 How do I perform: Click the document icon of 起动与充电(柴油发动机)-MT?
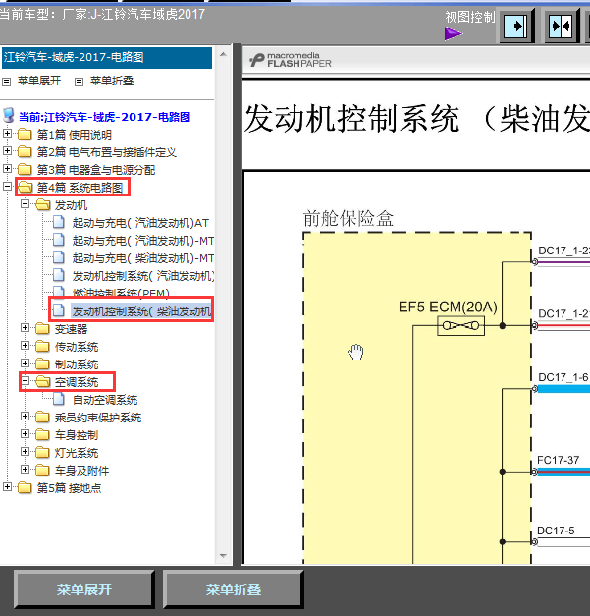point(59,257)
